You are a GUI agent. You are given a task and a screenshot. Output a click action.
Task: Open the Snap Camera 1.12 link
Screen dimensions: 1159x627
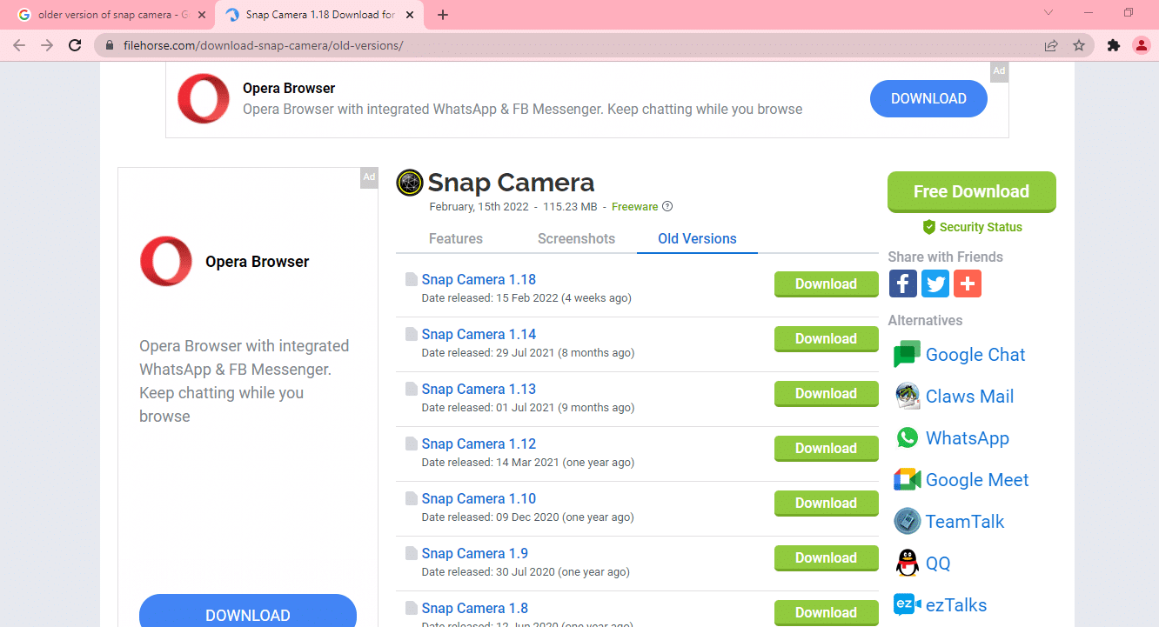pyautogui.click(x=479, y=444)
